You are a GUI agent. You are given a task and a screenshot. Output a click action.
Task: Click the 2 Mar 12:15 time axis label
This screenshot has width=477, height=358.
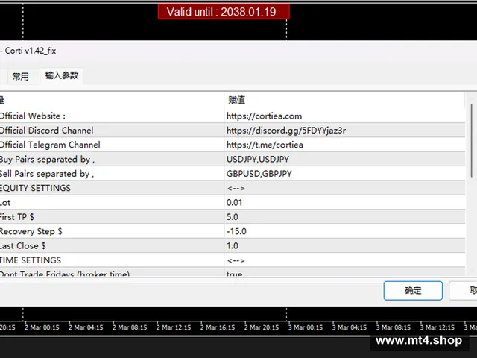pyautogui.click(x=174, y=328)
